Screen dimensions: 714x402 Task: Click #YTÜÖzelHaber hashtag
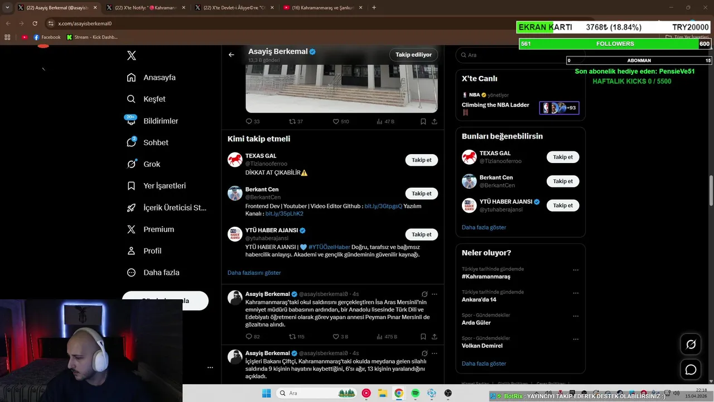click(329, 247)
